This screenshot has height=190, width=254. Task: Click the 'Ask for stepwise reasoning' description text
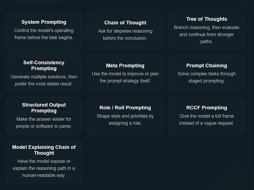[x=125, y=35]
